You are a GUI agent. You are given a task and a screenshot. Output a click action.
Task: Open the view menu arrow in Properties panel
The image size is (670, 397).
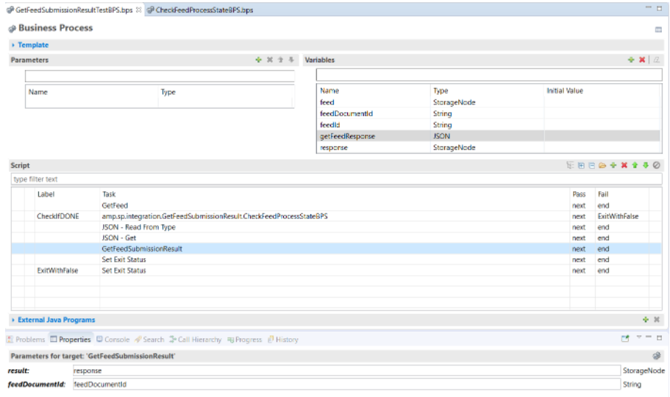coord(639,337)
